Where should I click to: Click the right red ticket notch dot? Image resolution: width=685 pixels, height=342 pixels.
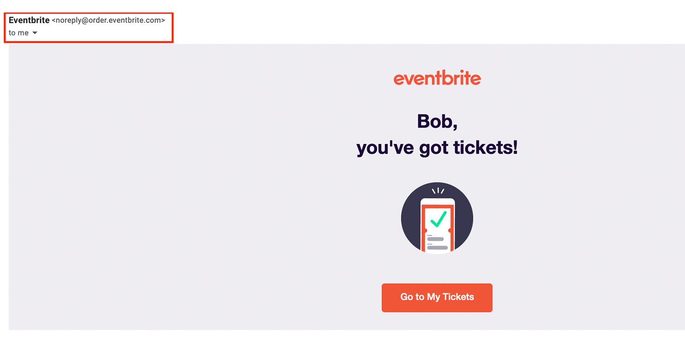click(x=450, y=230)
